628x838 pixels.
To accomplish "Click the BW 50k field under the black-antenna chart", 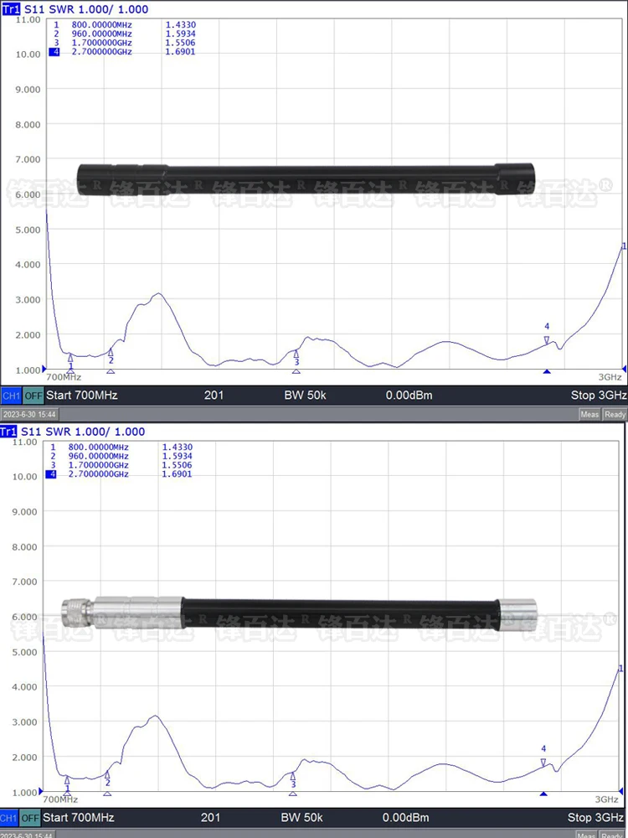I will (x=305, y=396).
